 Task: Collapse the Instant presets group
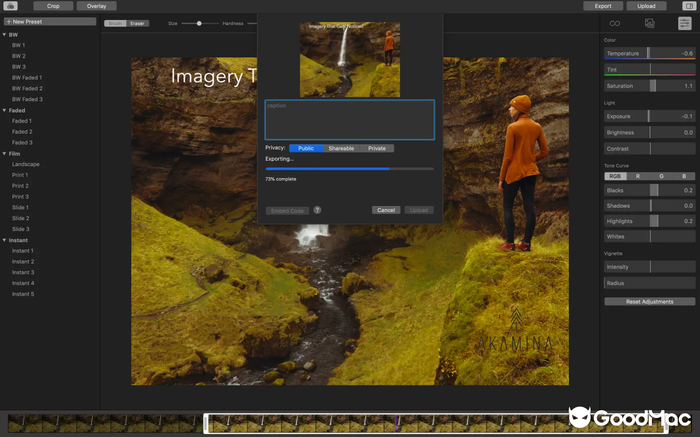4,240
